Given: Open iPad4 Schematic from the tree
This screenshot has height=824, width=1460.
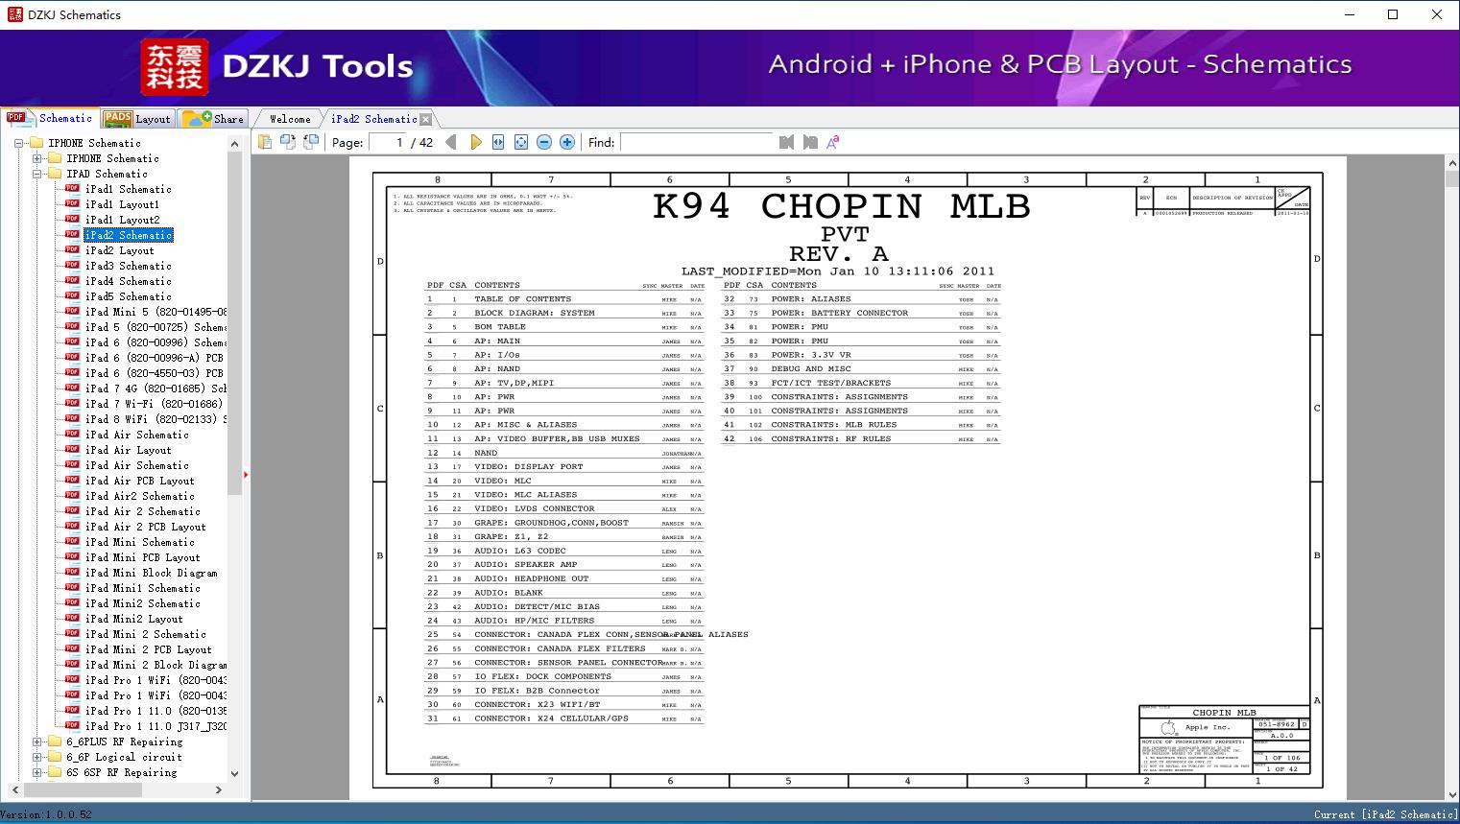Looking at the screenshot, I should [x=129, y=281].
